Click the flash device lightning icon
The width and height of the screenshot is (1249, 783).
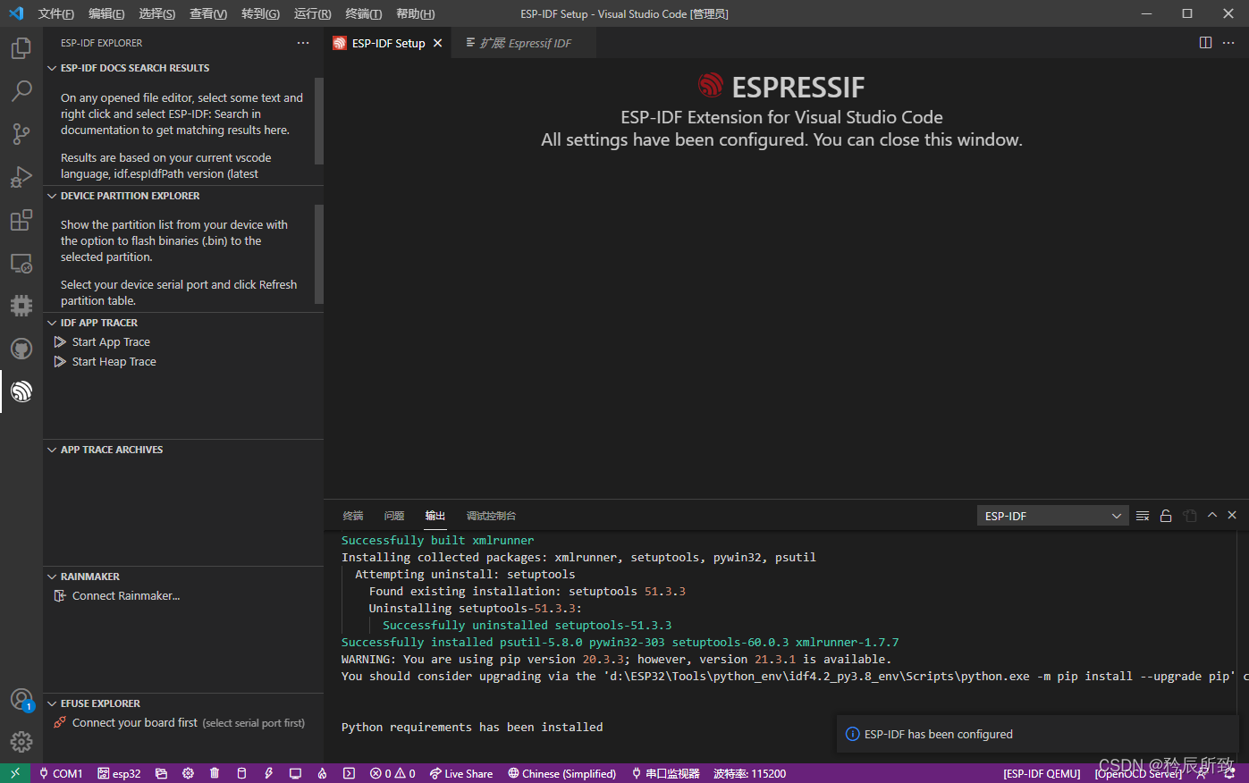coord(268,773)
